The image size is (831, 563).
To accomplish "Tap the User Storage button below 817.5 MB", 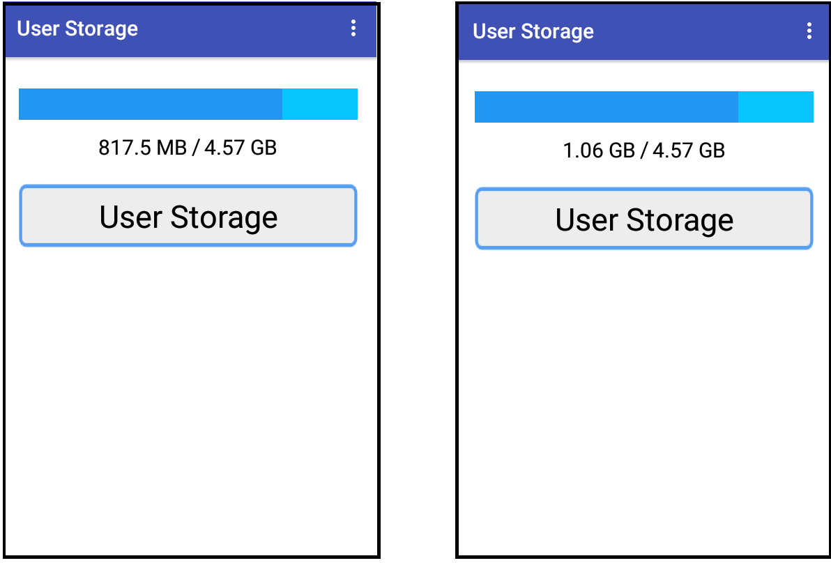I will click(x=188, y=215).
